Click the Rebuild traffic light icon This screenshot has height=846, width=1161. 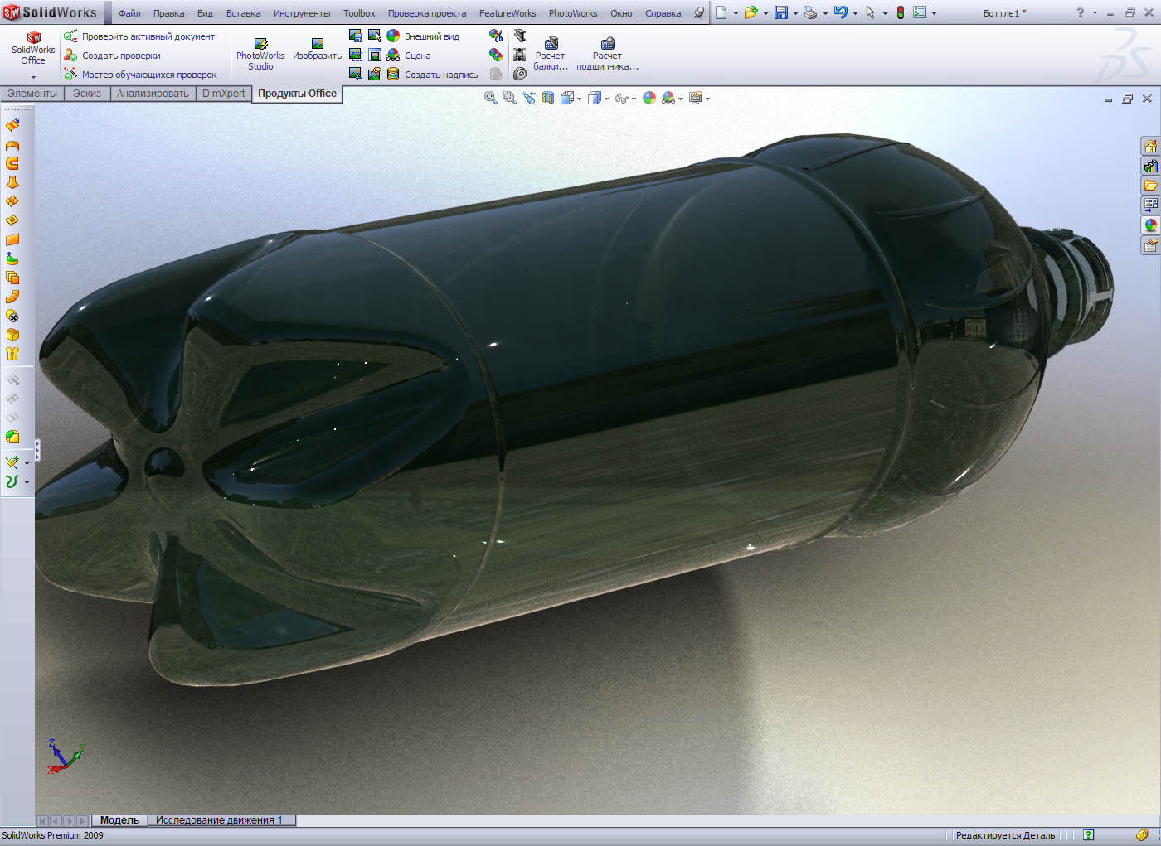pyautogui.click(x=900, y=12)
